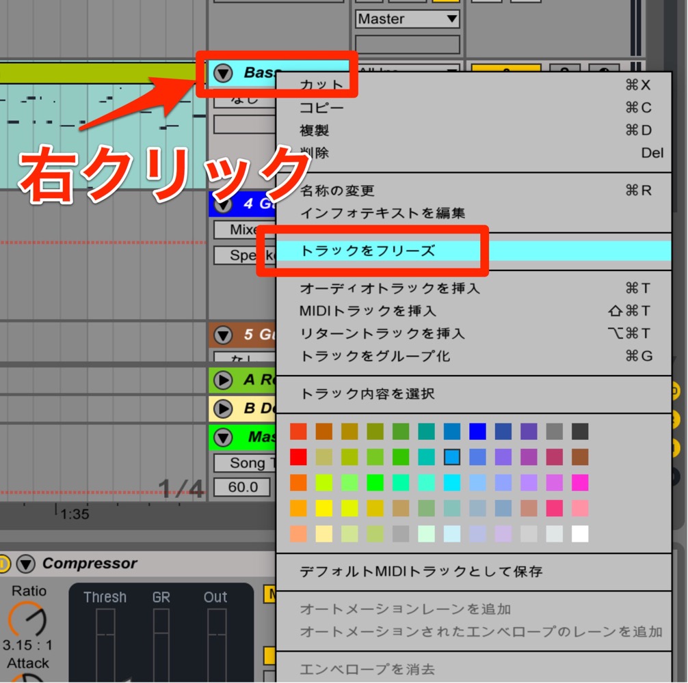Click the 3.15 : 1 ratio value
688x683 pixels.
tap(27, 645)
